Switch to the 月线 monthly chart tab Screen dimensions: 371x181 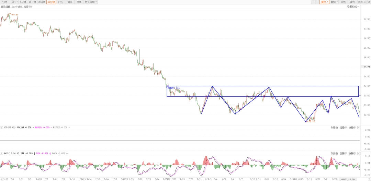click(79, 2)
